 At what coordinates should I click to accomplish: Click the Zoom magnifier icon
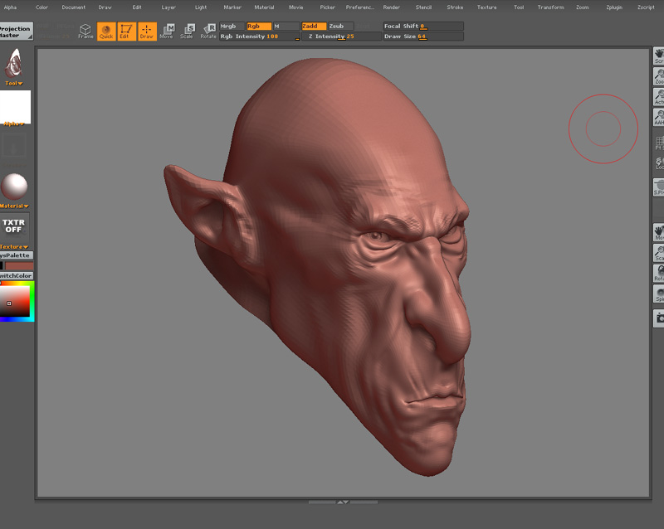pyautogui.click(x=658, y=76)
